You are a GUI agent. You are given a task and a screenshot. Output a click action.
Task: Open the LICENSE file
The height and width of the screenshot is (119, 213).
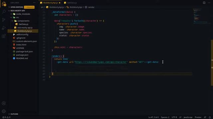20,48
